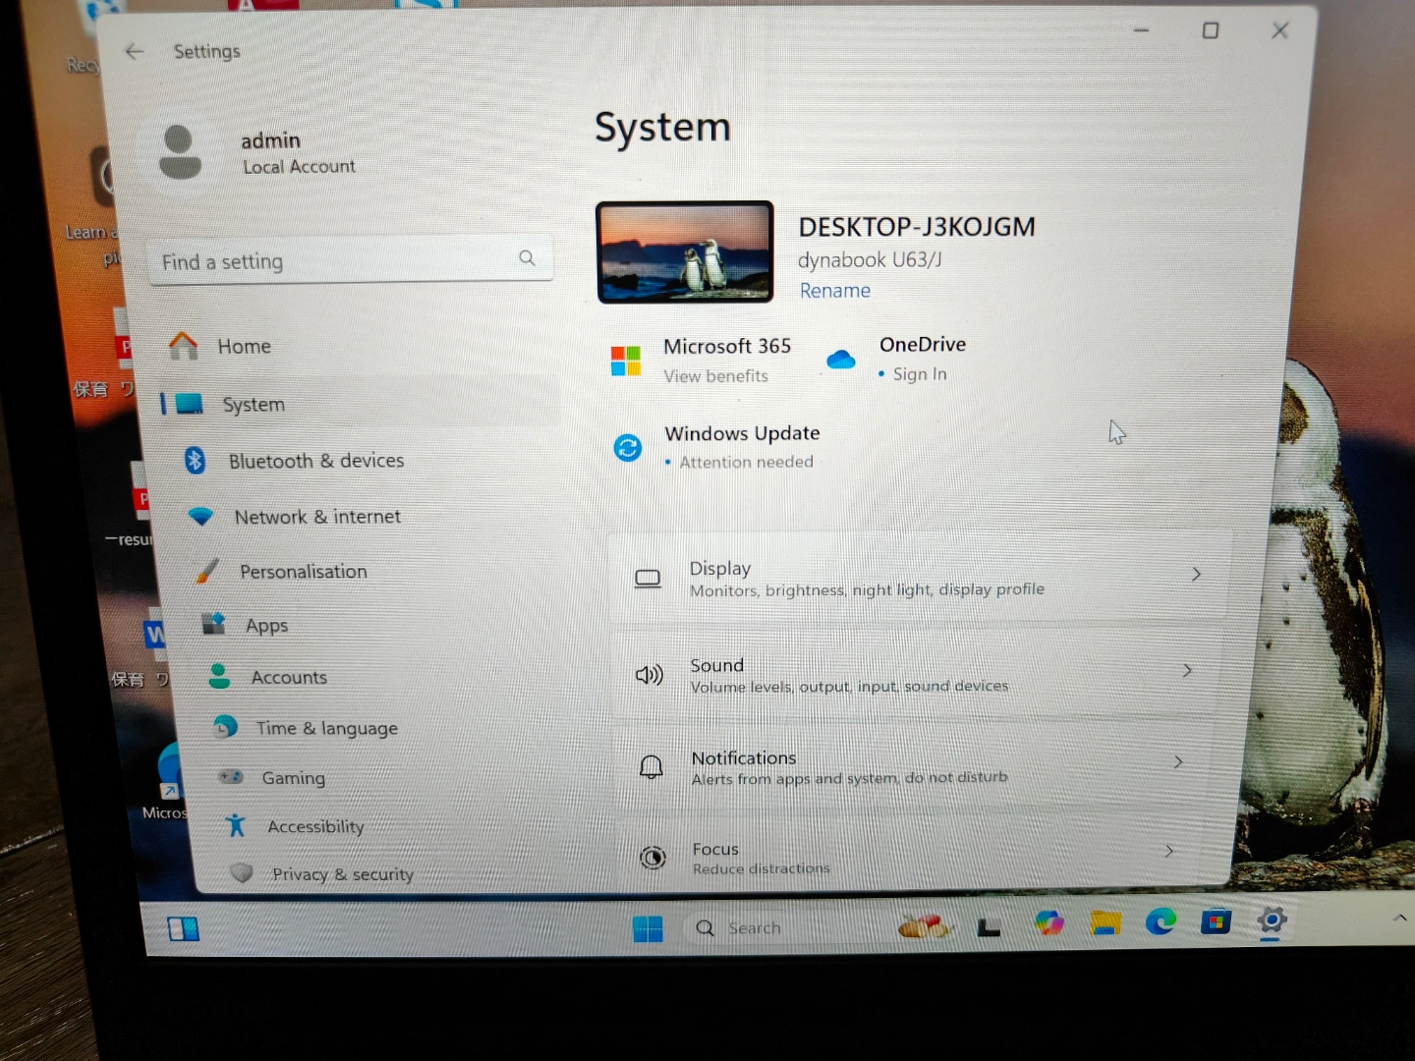Click the Rename link under device name

834,291
